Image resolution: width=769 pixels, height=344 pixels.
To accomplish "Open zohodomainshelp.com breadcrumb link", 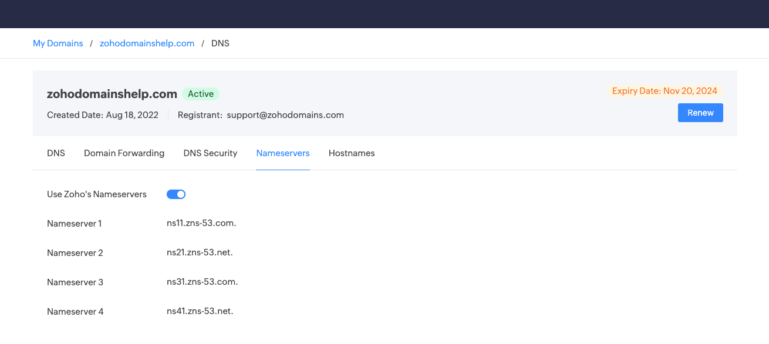I will pos(147,43).
